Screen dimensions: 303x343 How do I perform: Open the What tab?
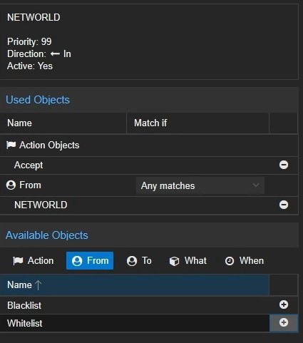[188, 261]
